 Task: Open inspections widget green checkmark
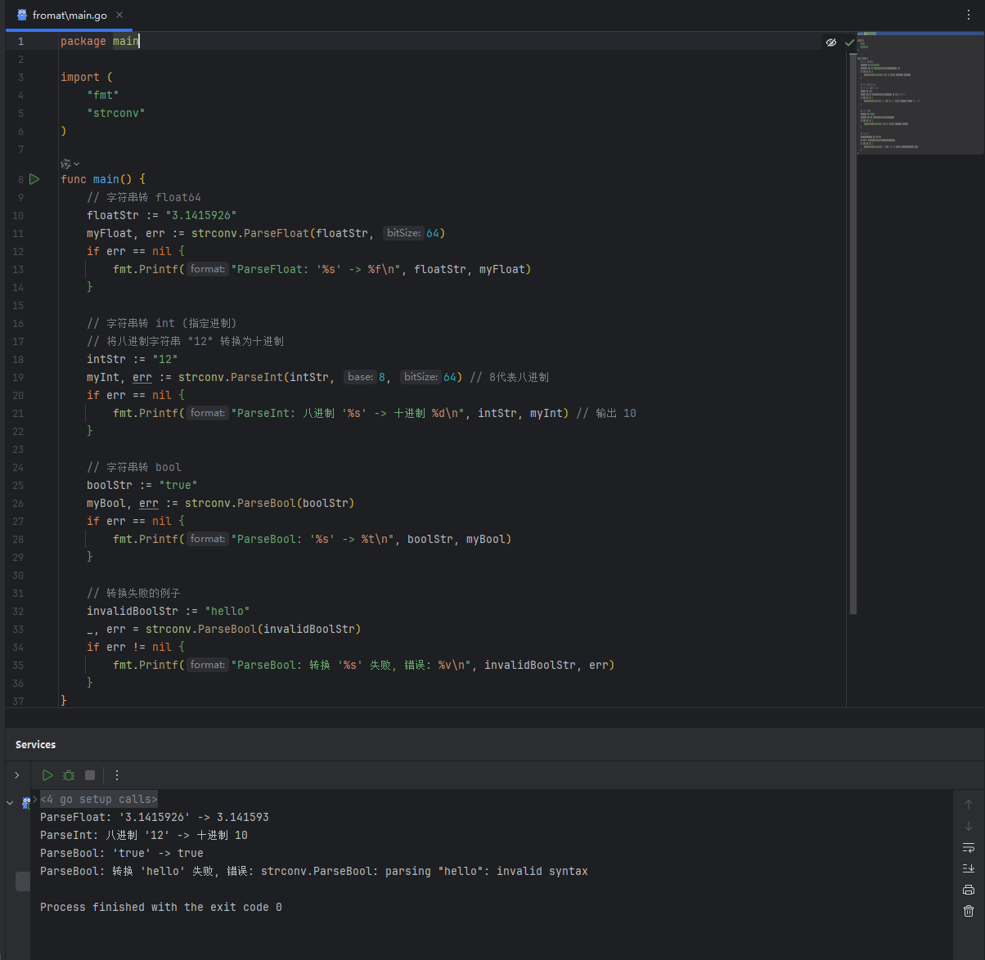click(x=849, y=43)
